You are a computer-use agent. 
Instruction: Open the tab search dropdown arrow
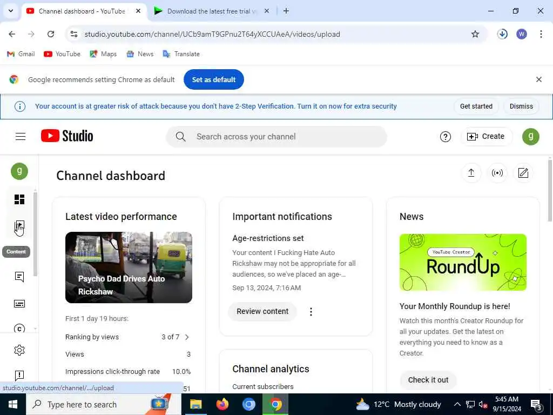click(11, 11)
